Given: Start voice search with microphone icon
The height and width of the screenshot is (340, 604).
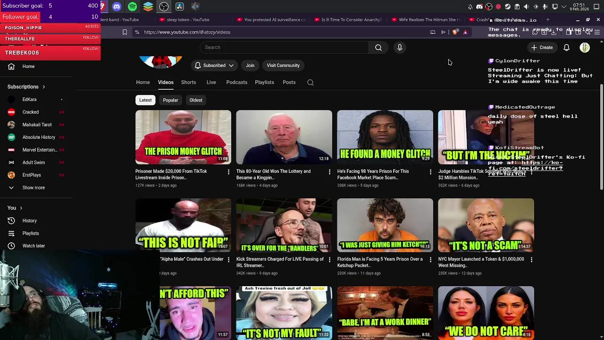Looking at the screenshot, I should click(x=400, y=47).
